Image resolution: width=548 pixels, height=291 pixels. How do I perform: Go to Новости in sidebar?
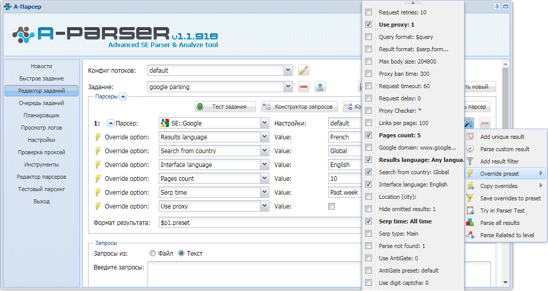point(41,66)
